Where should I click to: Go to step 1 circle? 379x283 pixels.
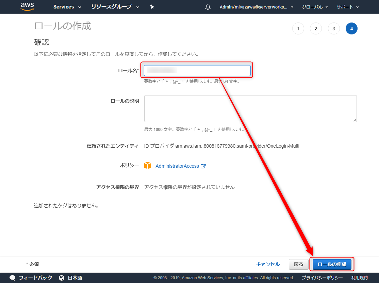[x=298, y=29]
